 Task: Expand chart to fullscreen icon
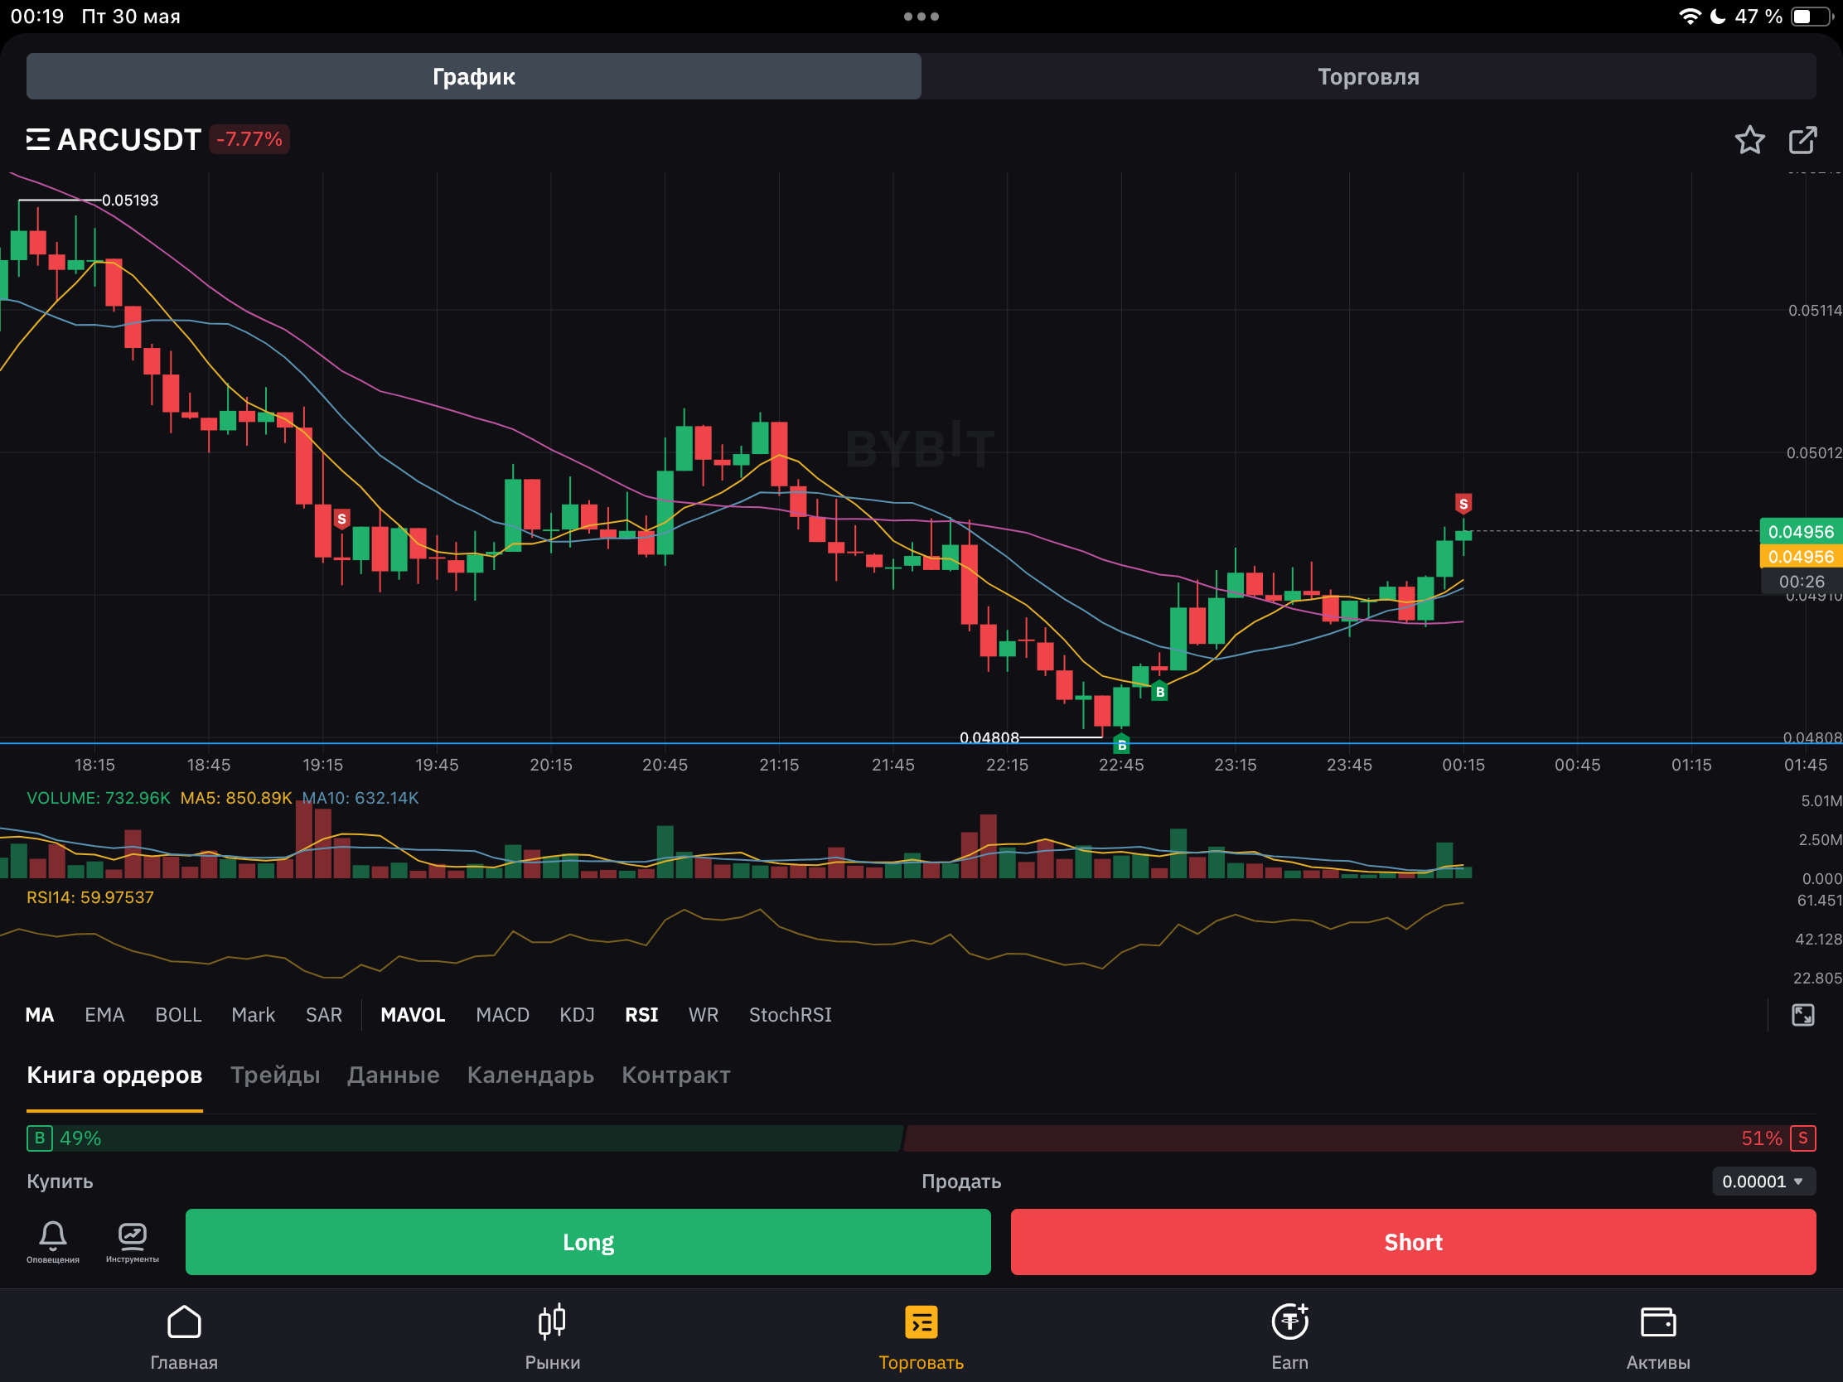(1802, 1015)
